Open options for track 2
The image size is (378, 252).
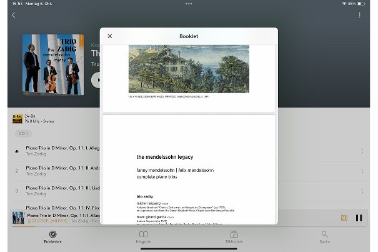[x=362, y=170]
